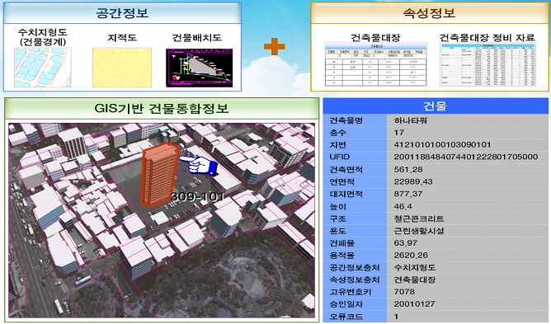
Task: Select the 용도 근린생활시설 value
Action: click(x=419, y=231)
